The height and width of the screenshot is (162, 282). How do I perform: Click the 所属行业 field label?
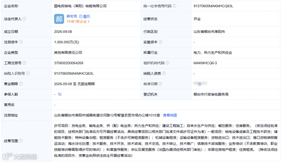click(x=150, y=53)
